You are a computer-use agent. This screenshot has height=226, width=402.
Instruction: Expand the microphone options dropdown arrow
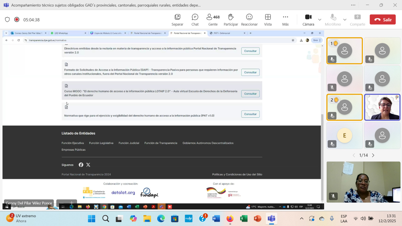(345, 20)
